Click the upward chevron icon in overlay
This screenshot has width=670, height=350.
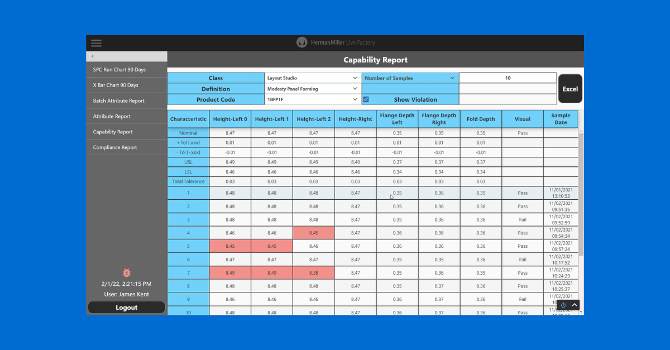[575, 305]
